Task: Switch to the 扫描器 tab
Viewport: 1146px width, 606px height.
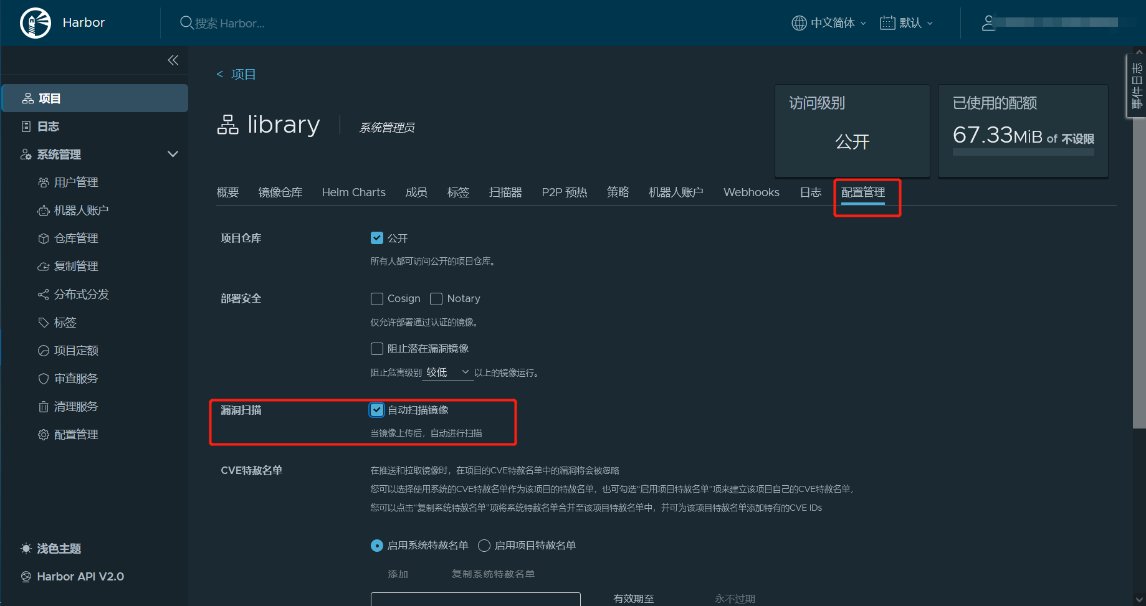Action: 505,192
